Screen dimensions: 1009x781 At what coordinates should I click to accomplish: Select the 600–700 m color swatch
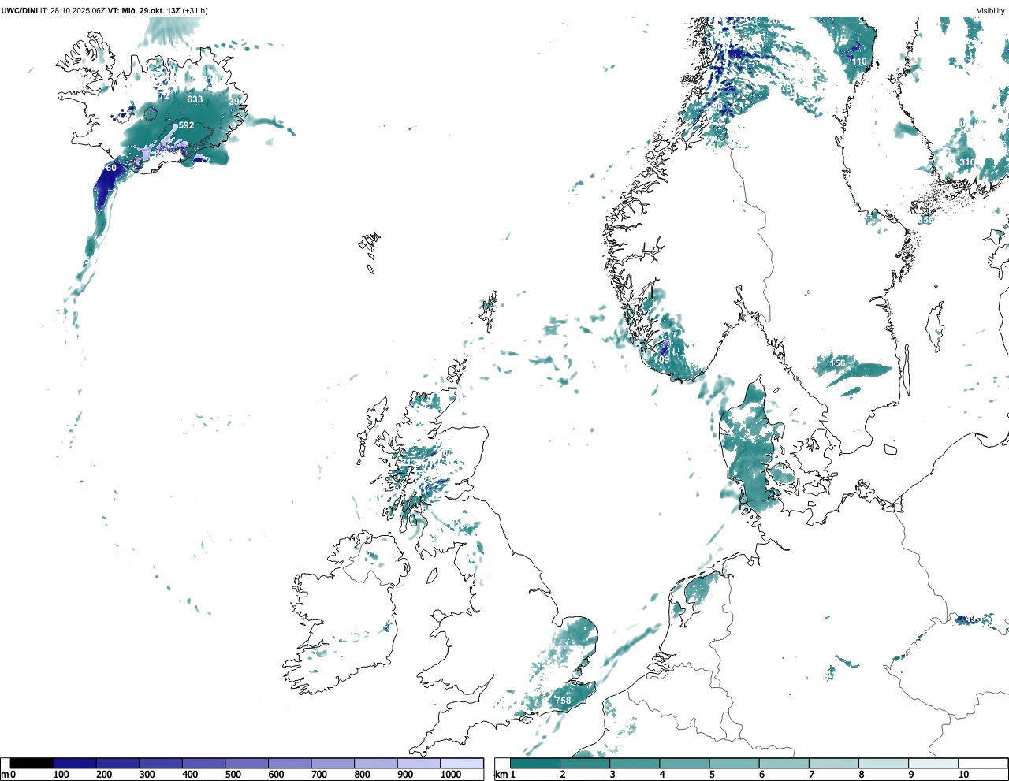pos(289,764)
